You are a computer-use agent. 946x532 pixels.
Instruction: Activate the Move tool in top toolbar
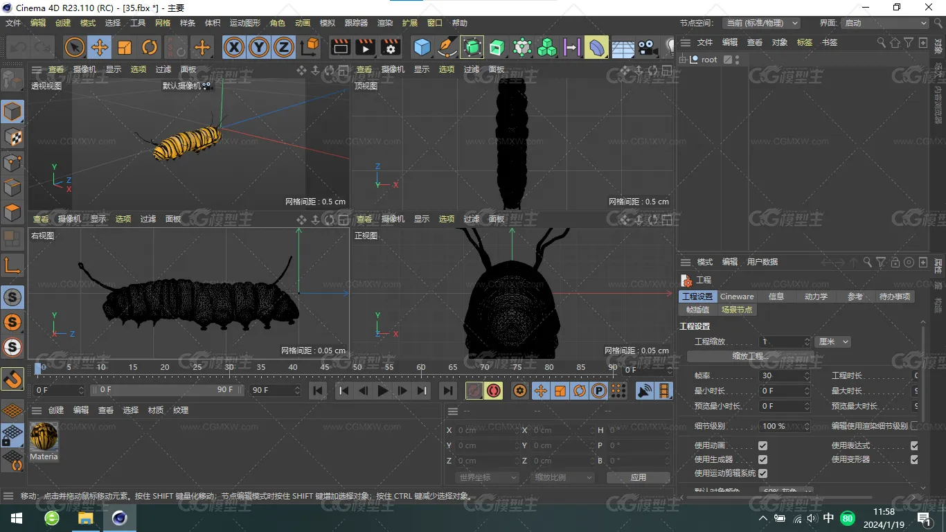100,47
